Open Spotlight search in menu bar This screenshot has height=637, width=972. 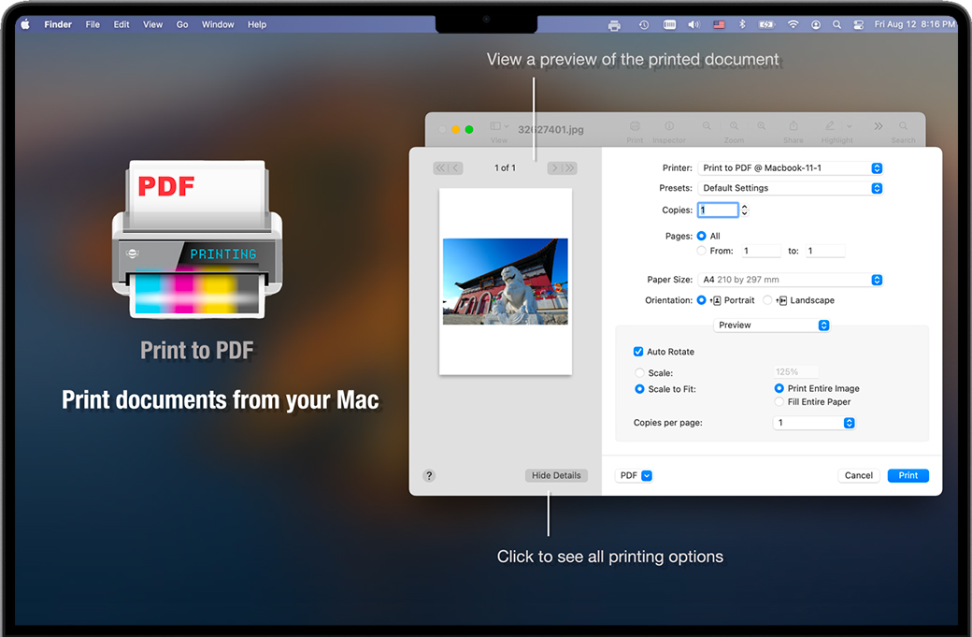[x=836, y=25]
